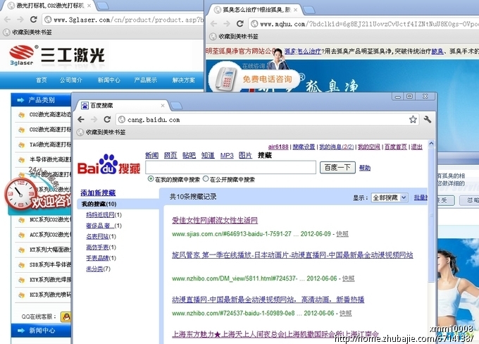The width and height of the screenshot is (479, 344).
Task: Click scrollbar up arrow in Baidu window
Action: [x=431, y=143]
